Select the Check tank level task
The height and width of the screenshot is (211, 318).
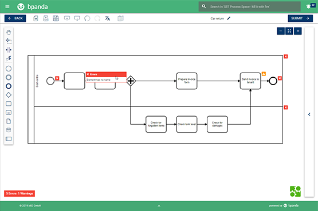(187, 124)
